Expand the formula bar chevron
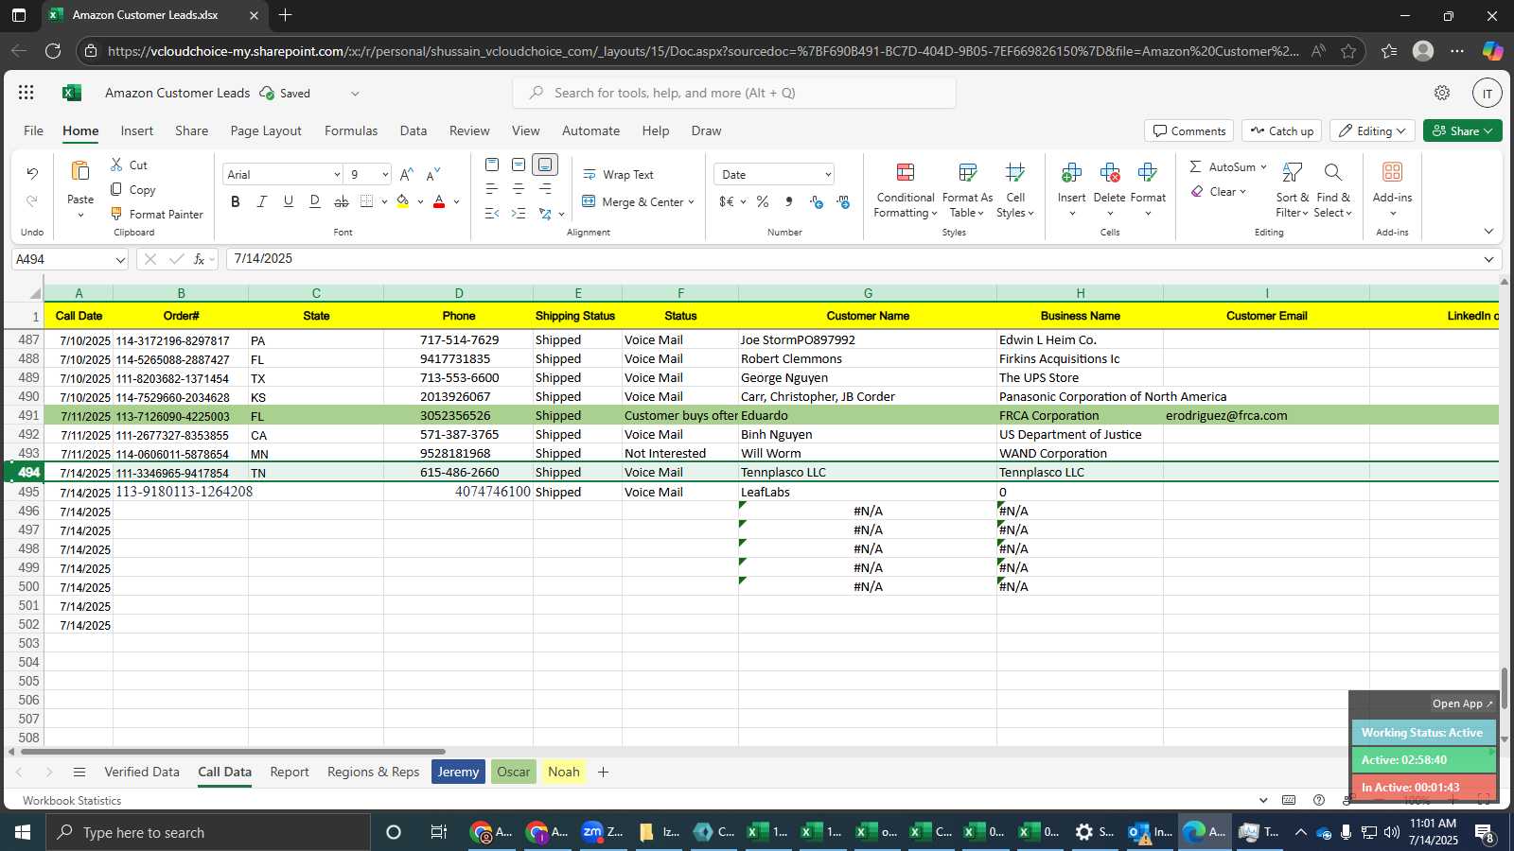 click(1488, 259)
